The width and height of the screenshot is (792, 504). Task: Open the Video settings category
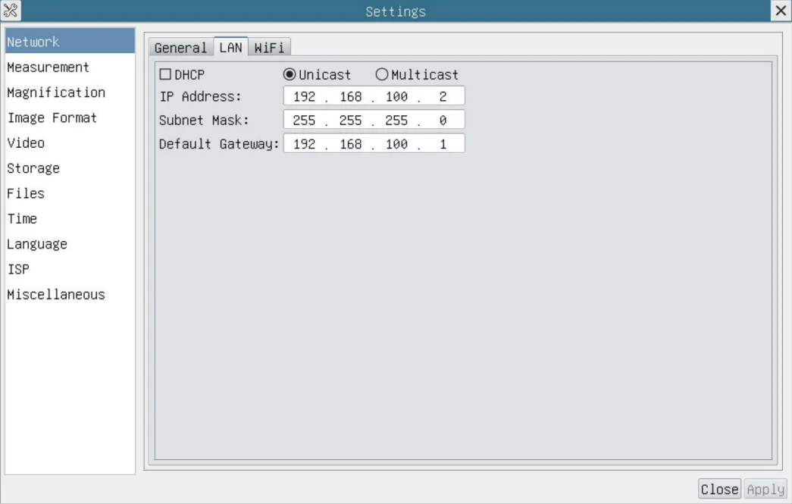(x=70, y=143)
